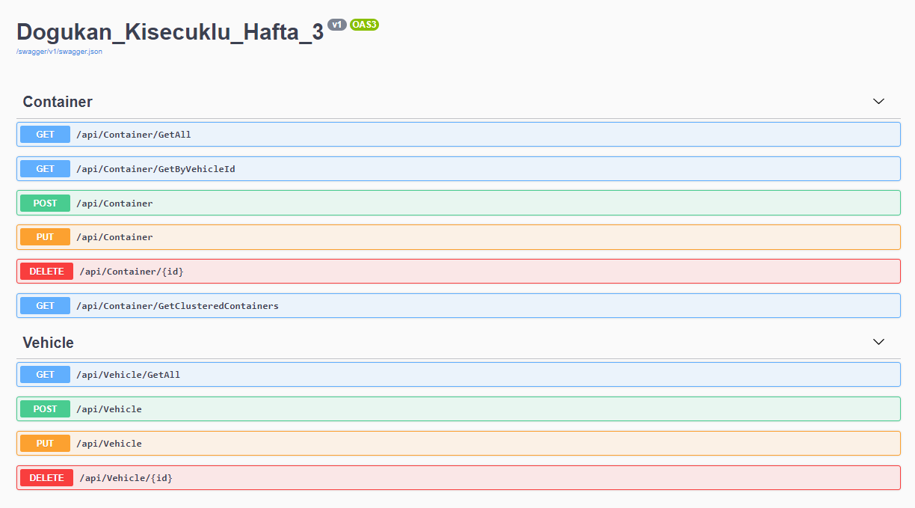This screenshot has width=915, height=508.
Task: Open the /swagger/v1/swagger.json link
Action: click(58, 52)
